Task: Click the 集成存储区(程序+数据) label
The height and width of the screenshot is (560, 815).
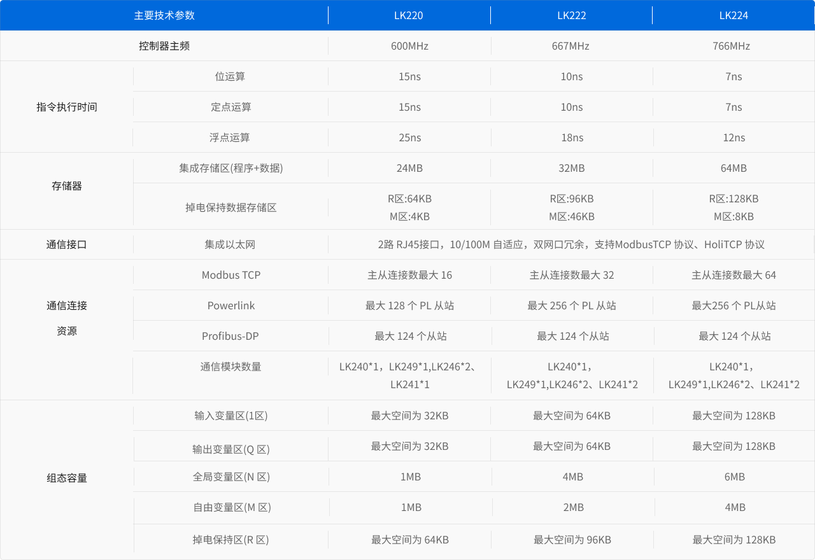Action: pyautogui.click(x=230, y=168)
